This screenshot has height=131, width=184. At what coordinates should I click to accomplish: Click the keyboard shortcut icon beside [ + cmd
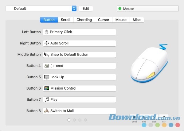pos(47,66)
